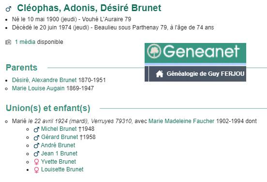The width and height of the screenshot is (267, 182).
Task: Click male symbol next to Gérard Brunet
Action: 36,138
